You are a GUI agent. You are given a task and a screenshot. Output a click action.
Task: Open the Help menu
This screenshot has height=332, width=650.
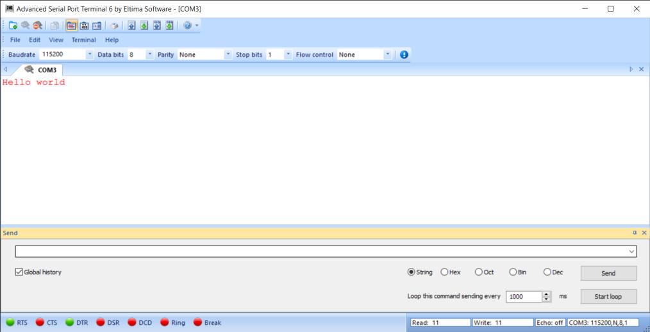[x=112, y=40]
